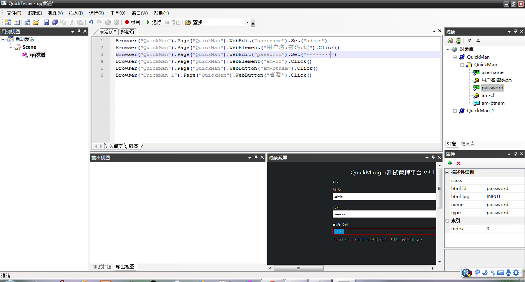The height and width of the screenshot is (282, 525).
Task: Click the red Record (录制) button
Action: (x=133, y=22)
